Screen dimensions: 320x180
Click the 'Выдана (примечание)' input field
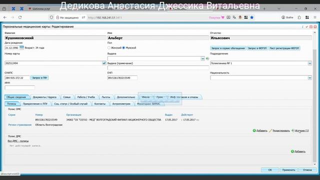pos(158,68)
